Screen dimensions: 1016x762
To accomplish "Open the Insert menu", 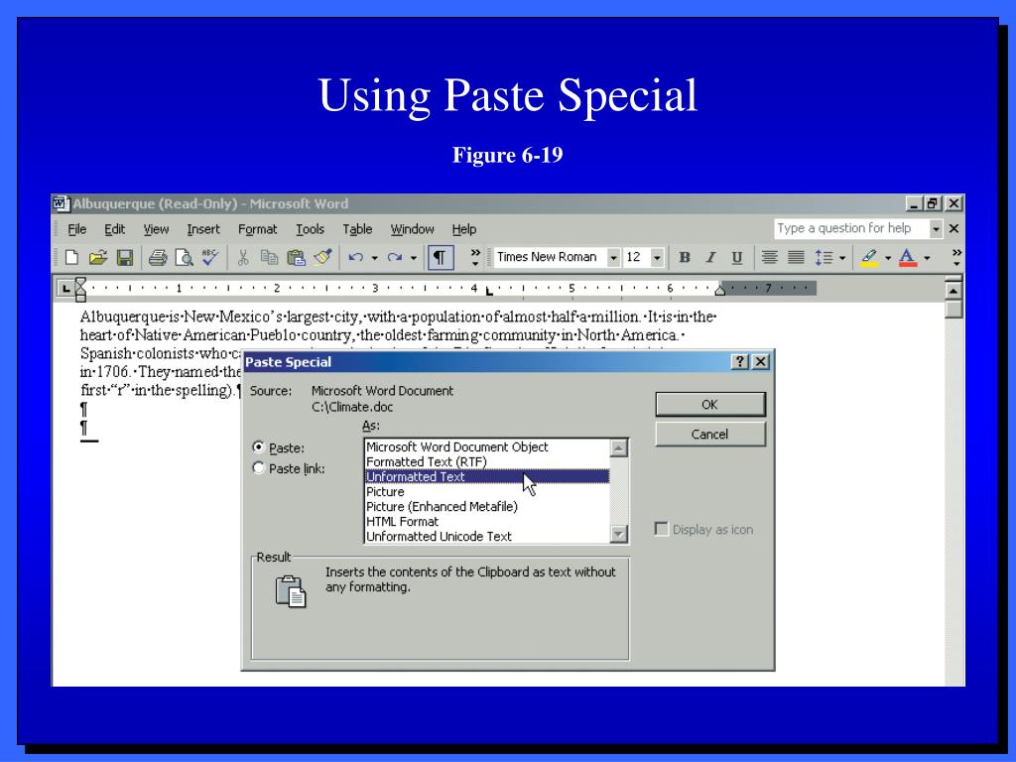I will coord(203,229).
